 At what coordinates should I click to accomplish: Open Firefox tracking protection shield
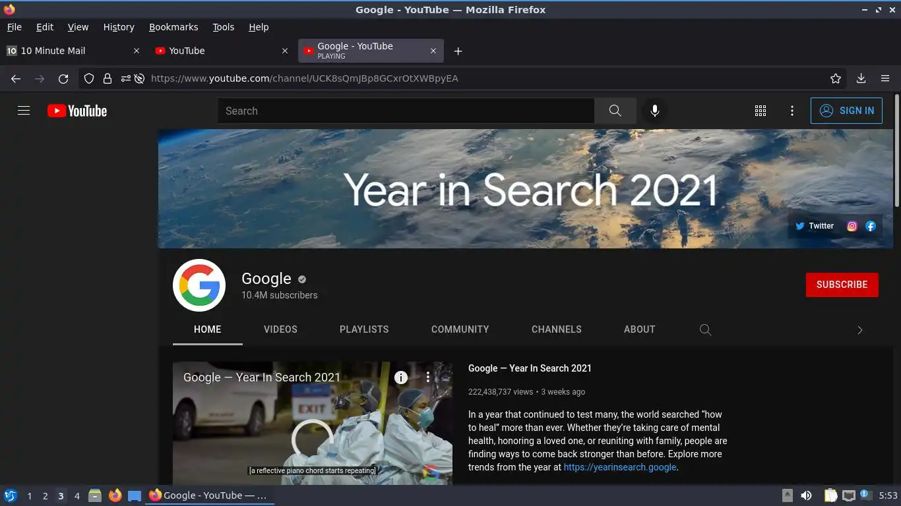89,78
